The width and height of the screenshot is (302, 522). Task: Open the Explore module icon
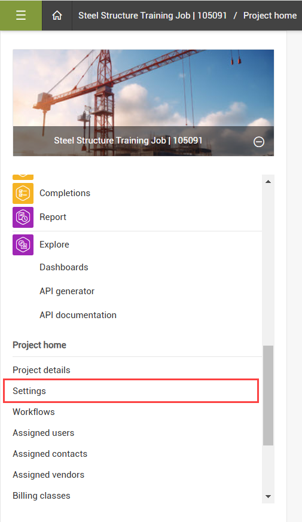click(x=23, y=245)
